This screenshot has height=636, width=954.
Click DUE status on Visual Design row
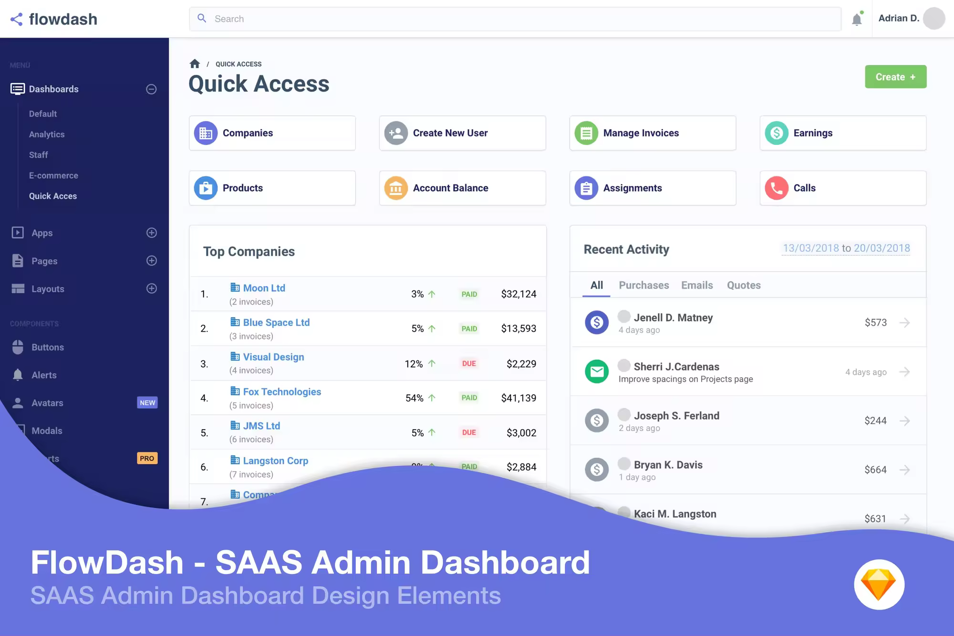click(469, 364)
